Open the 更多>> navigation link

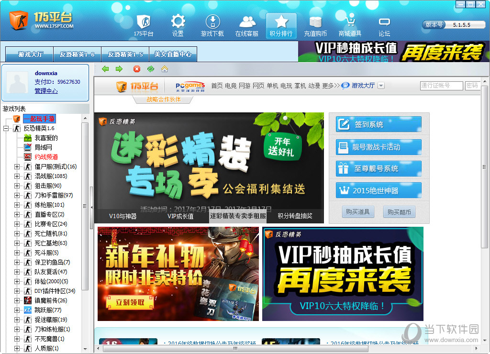pos(331,86)
